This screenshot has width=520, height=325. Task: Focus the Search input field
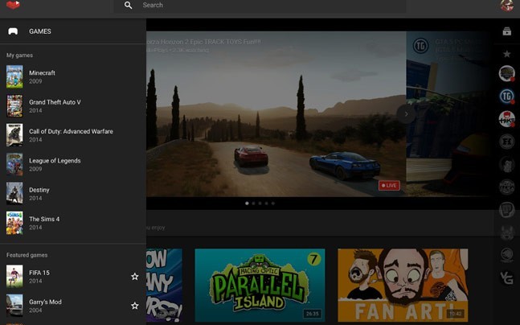(x=260, y=6)
